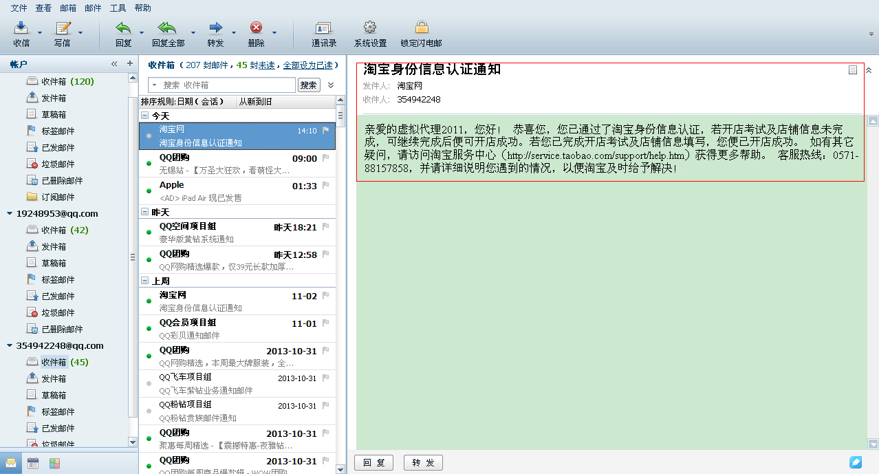Click the message detail icon beside the subject
Image resolution: width=879 pixels, height=474 pixels.
853,70
